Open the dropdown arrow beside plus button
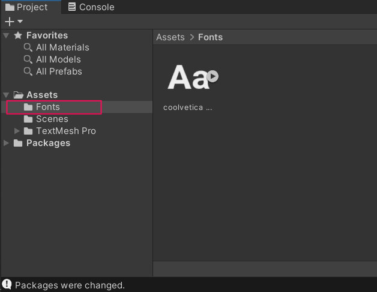The height and width of the screenshot is (292, 377). [x=20, y=22]
